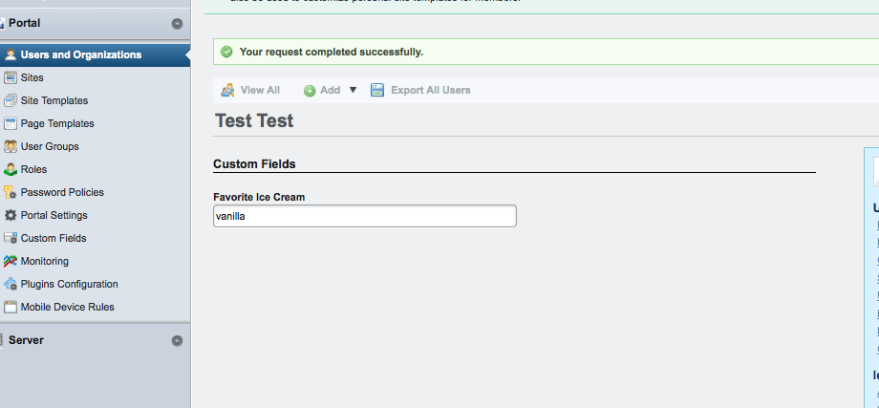Click the Site Templates icon

point(11,101)
